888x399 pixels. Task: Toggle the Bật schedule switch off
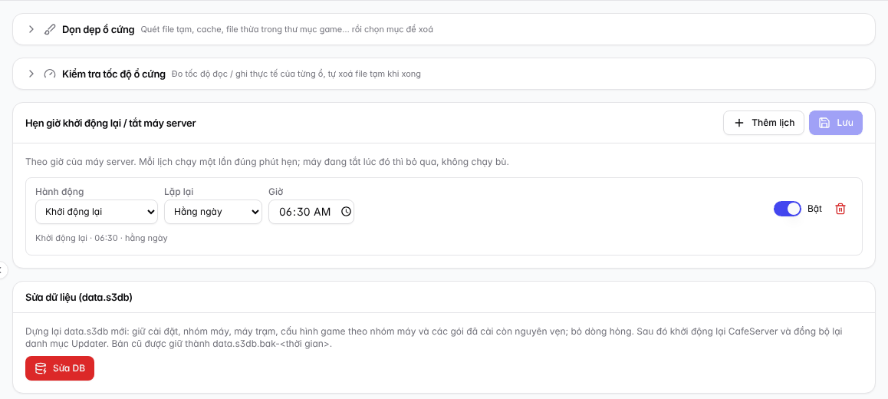coord(788,209)
